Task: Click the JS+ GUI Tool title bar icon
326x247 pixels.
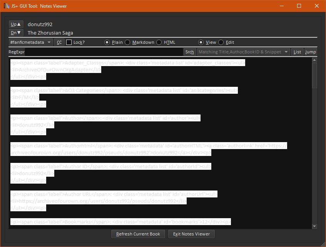Action: (7, 6)
